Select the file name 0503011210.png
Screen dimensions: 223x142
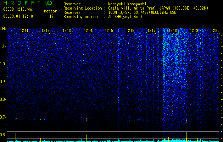[x=18, y=10]
